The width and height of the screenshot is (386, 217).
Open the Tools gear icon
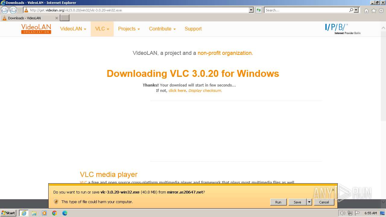[x=381, y=11]
